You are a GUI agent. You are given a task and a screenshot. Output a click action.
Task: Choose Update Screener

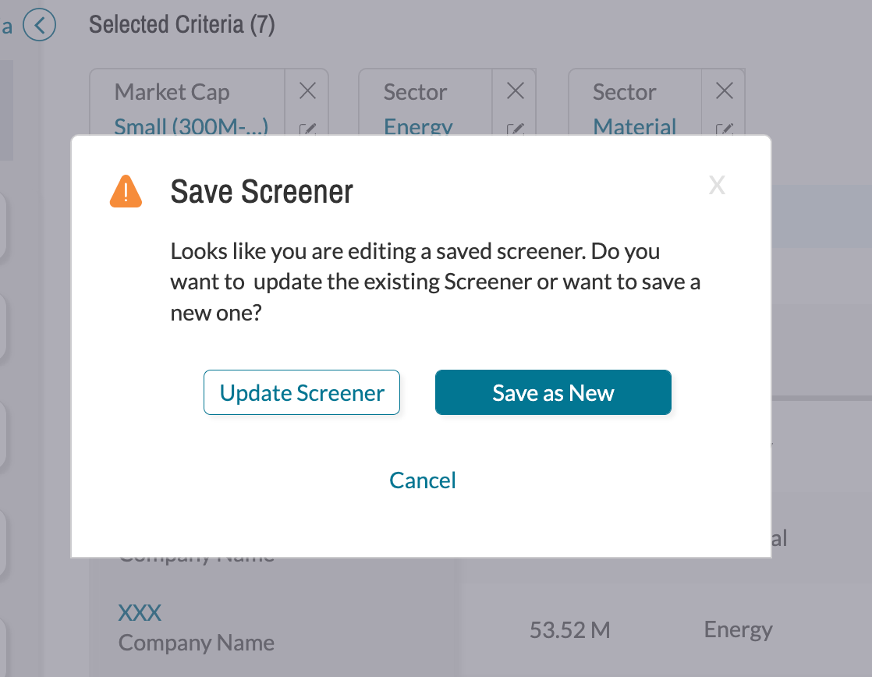coord(302,392)
